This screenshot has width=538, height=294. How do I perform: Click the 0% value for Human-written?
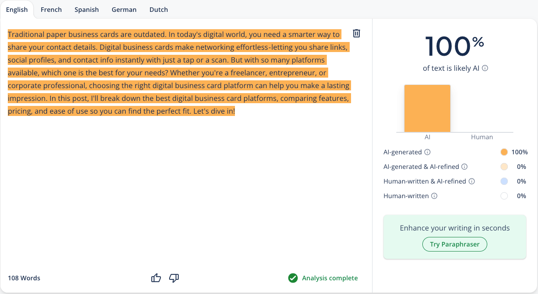tap(522, 196)
